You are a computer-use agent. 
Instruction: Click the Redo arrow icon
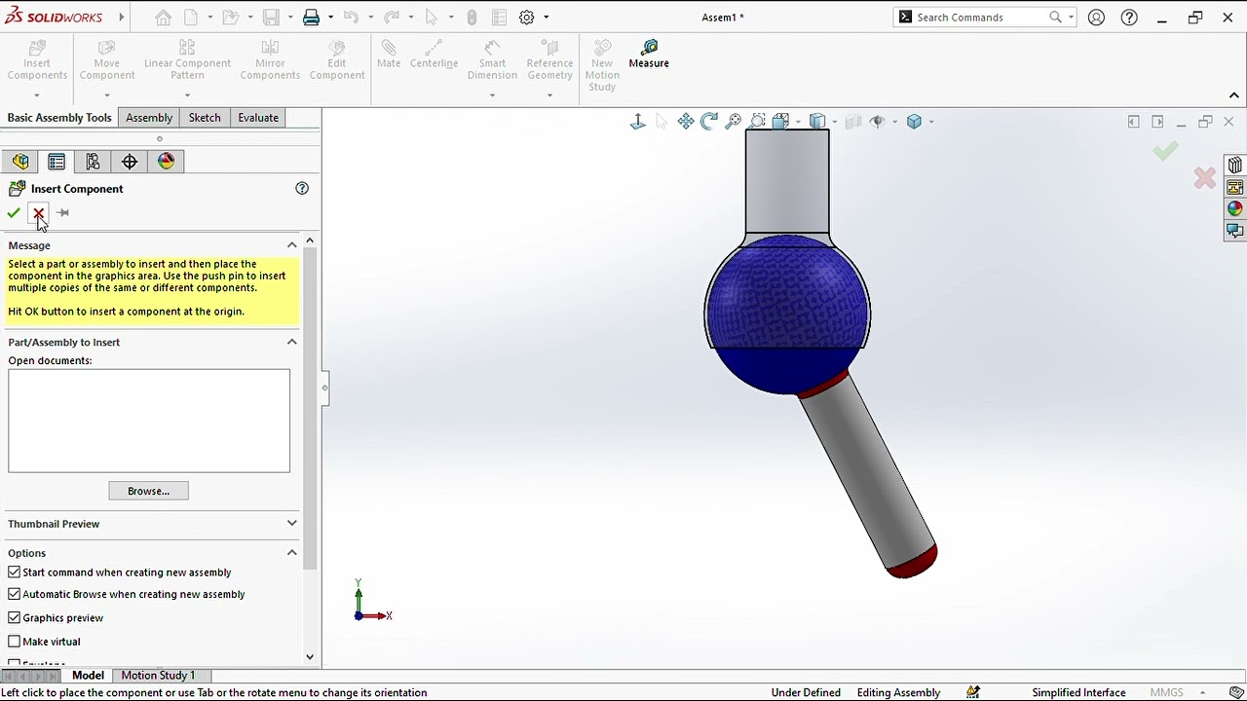click(392, 18)
